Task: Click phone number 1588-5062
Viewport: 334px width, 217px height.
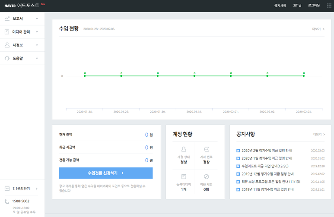Action: (21, 201)
